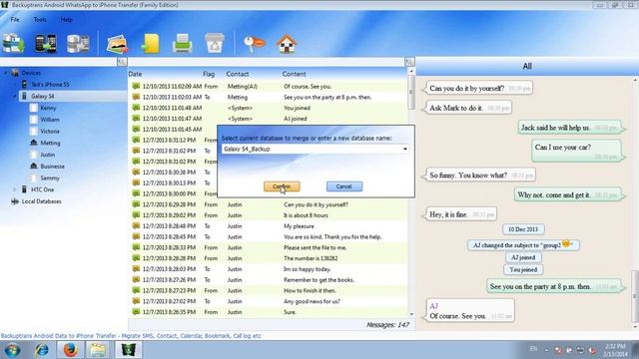This screenshot has width=639, height=359.
Task: Sort by Content column header
Action: point(294,74)
